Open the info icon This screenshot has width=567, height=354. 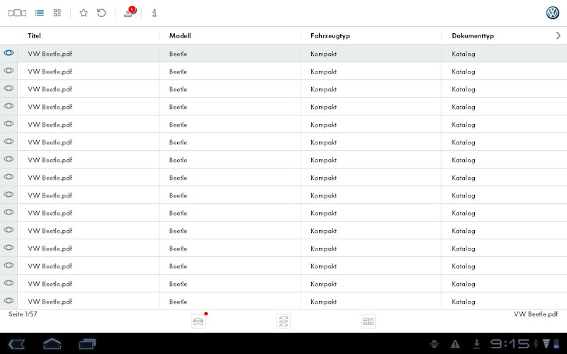(155, 13)
